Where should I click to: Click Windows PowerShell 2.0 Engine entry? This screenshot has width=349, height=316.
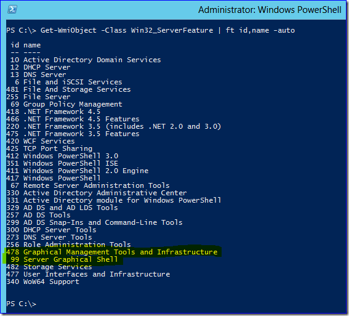[x=77, y=171]
